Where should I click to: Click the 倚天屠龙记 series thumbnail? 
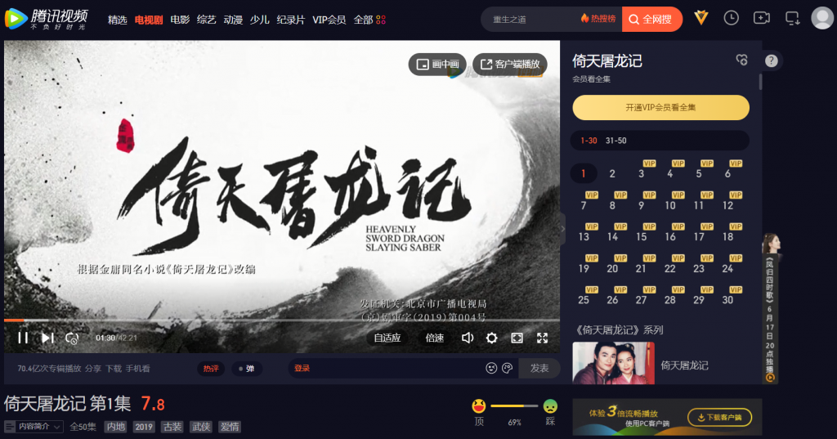(613, 363)
